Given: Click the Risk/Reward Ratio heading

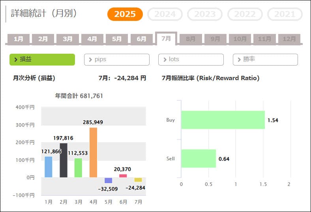Looking at the screenshot, I should click(x=210, y=78).
